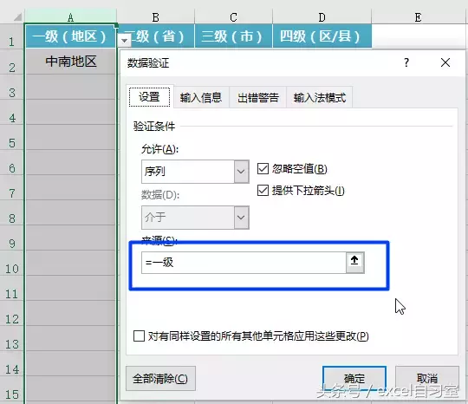Toggle 提供下拉箭头 checkbox
Viewport: 468px width, 404px height.
pos(263,190)
